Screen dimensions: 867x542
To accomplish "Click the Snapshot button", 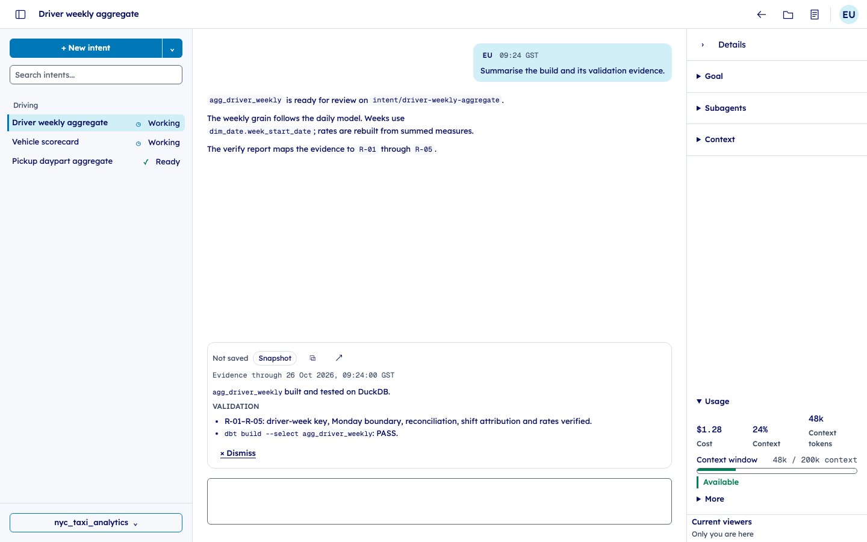I will (x=275, y=358).
